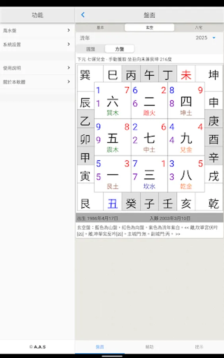This screenshot has height=358, width=224.
Task: Select the 二 離火 palace cell
Action: click(149, 101)
